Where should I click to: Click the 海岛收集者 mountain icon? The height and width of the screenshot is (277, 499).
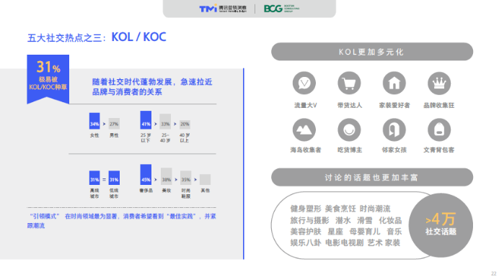pos(304,130)
